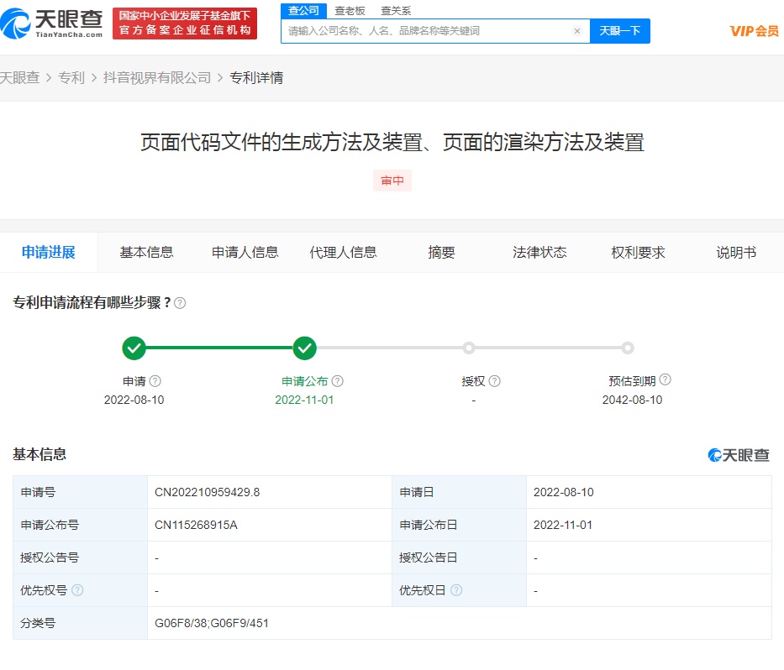Click the 申请号 label cell

click(80, 492)
